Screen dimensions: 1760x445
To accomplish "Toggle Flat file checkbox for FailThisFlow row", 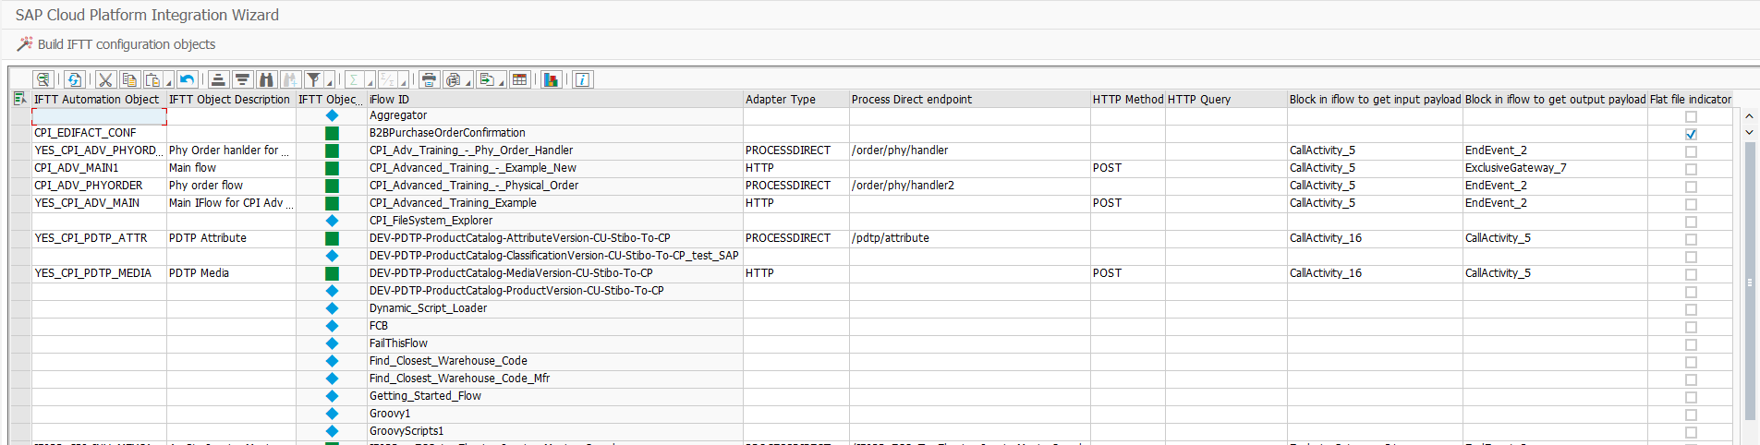I will click(x=1691, y=344).
